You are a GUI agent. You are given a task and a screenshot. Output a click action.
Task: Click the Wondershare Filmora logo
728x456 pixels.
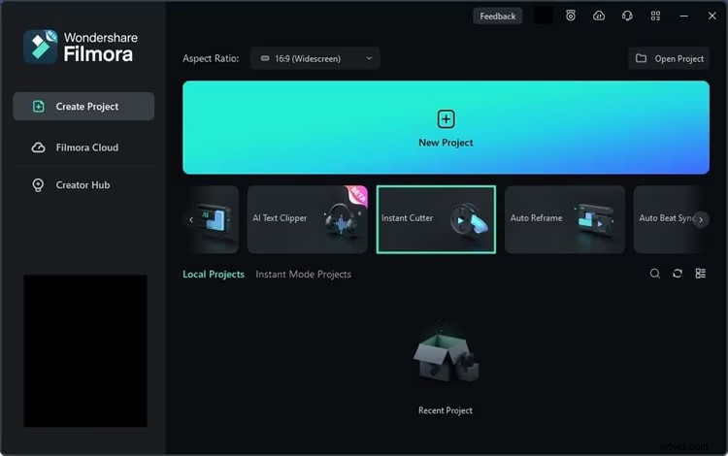(81, 47)
